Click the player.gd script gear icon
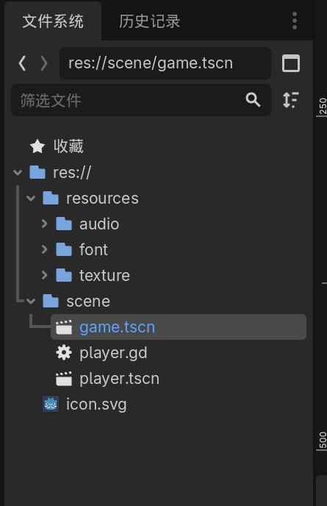 (x=64, y=353)
